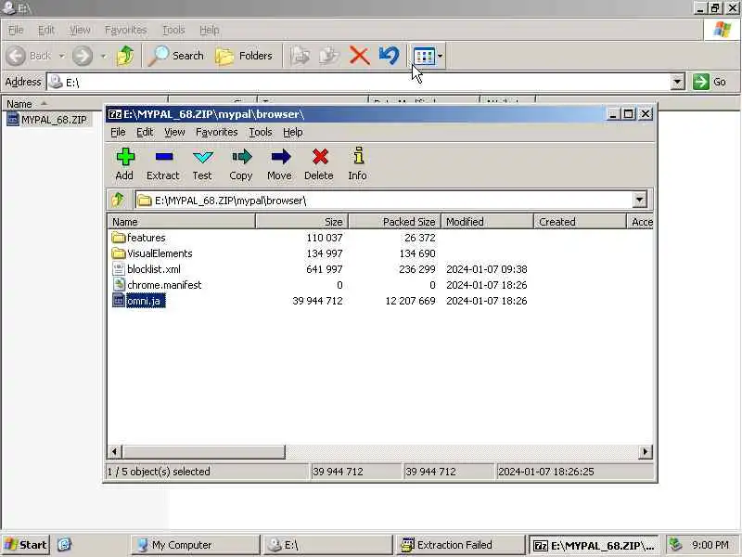This screenshot has width=742, height=557.
Task: Click the Copy toolbar icon in 7-Zip
Action: pos(241,164)
